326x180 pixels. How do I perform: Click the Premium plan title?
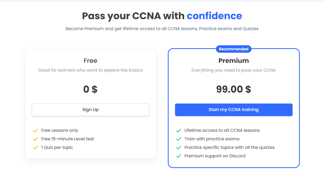[233, 61]
